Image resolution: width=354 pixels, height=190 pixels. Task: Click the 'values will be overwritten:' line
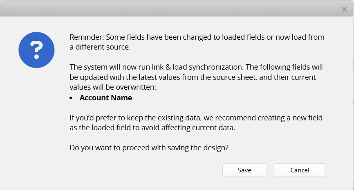click(x=110, y=86)
